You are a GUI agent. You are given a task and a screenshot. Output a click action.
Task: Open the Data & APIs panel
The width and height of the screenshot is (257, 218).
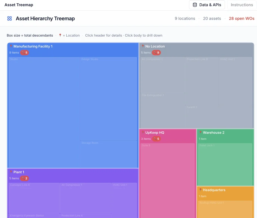pos(207,5)
